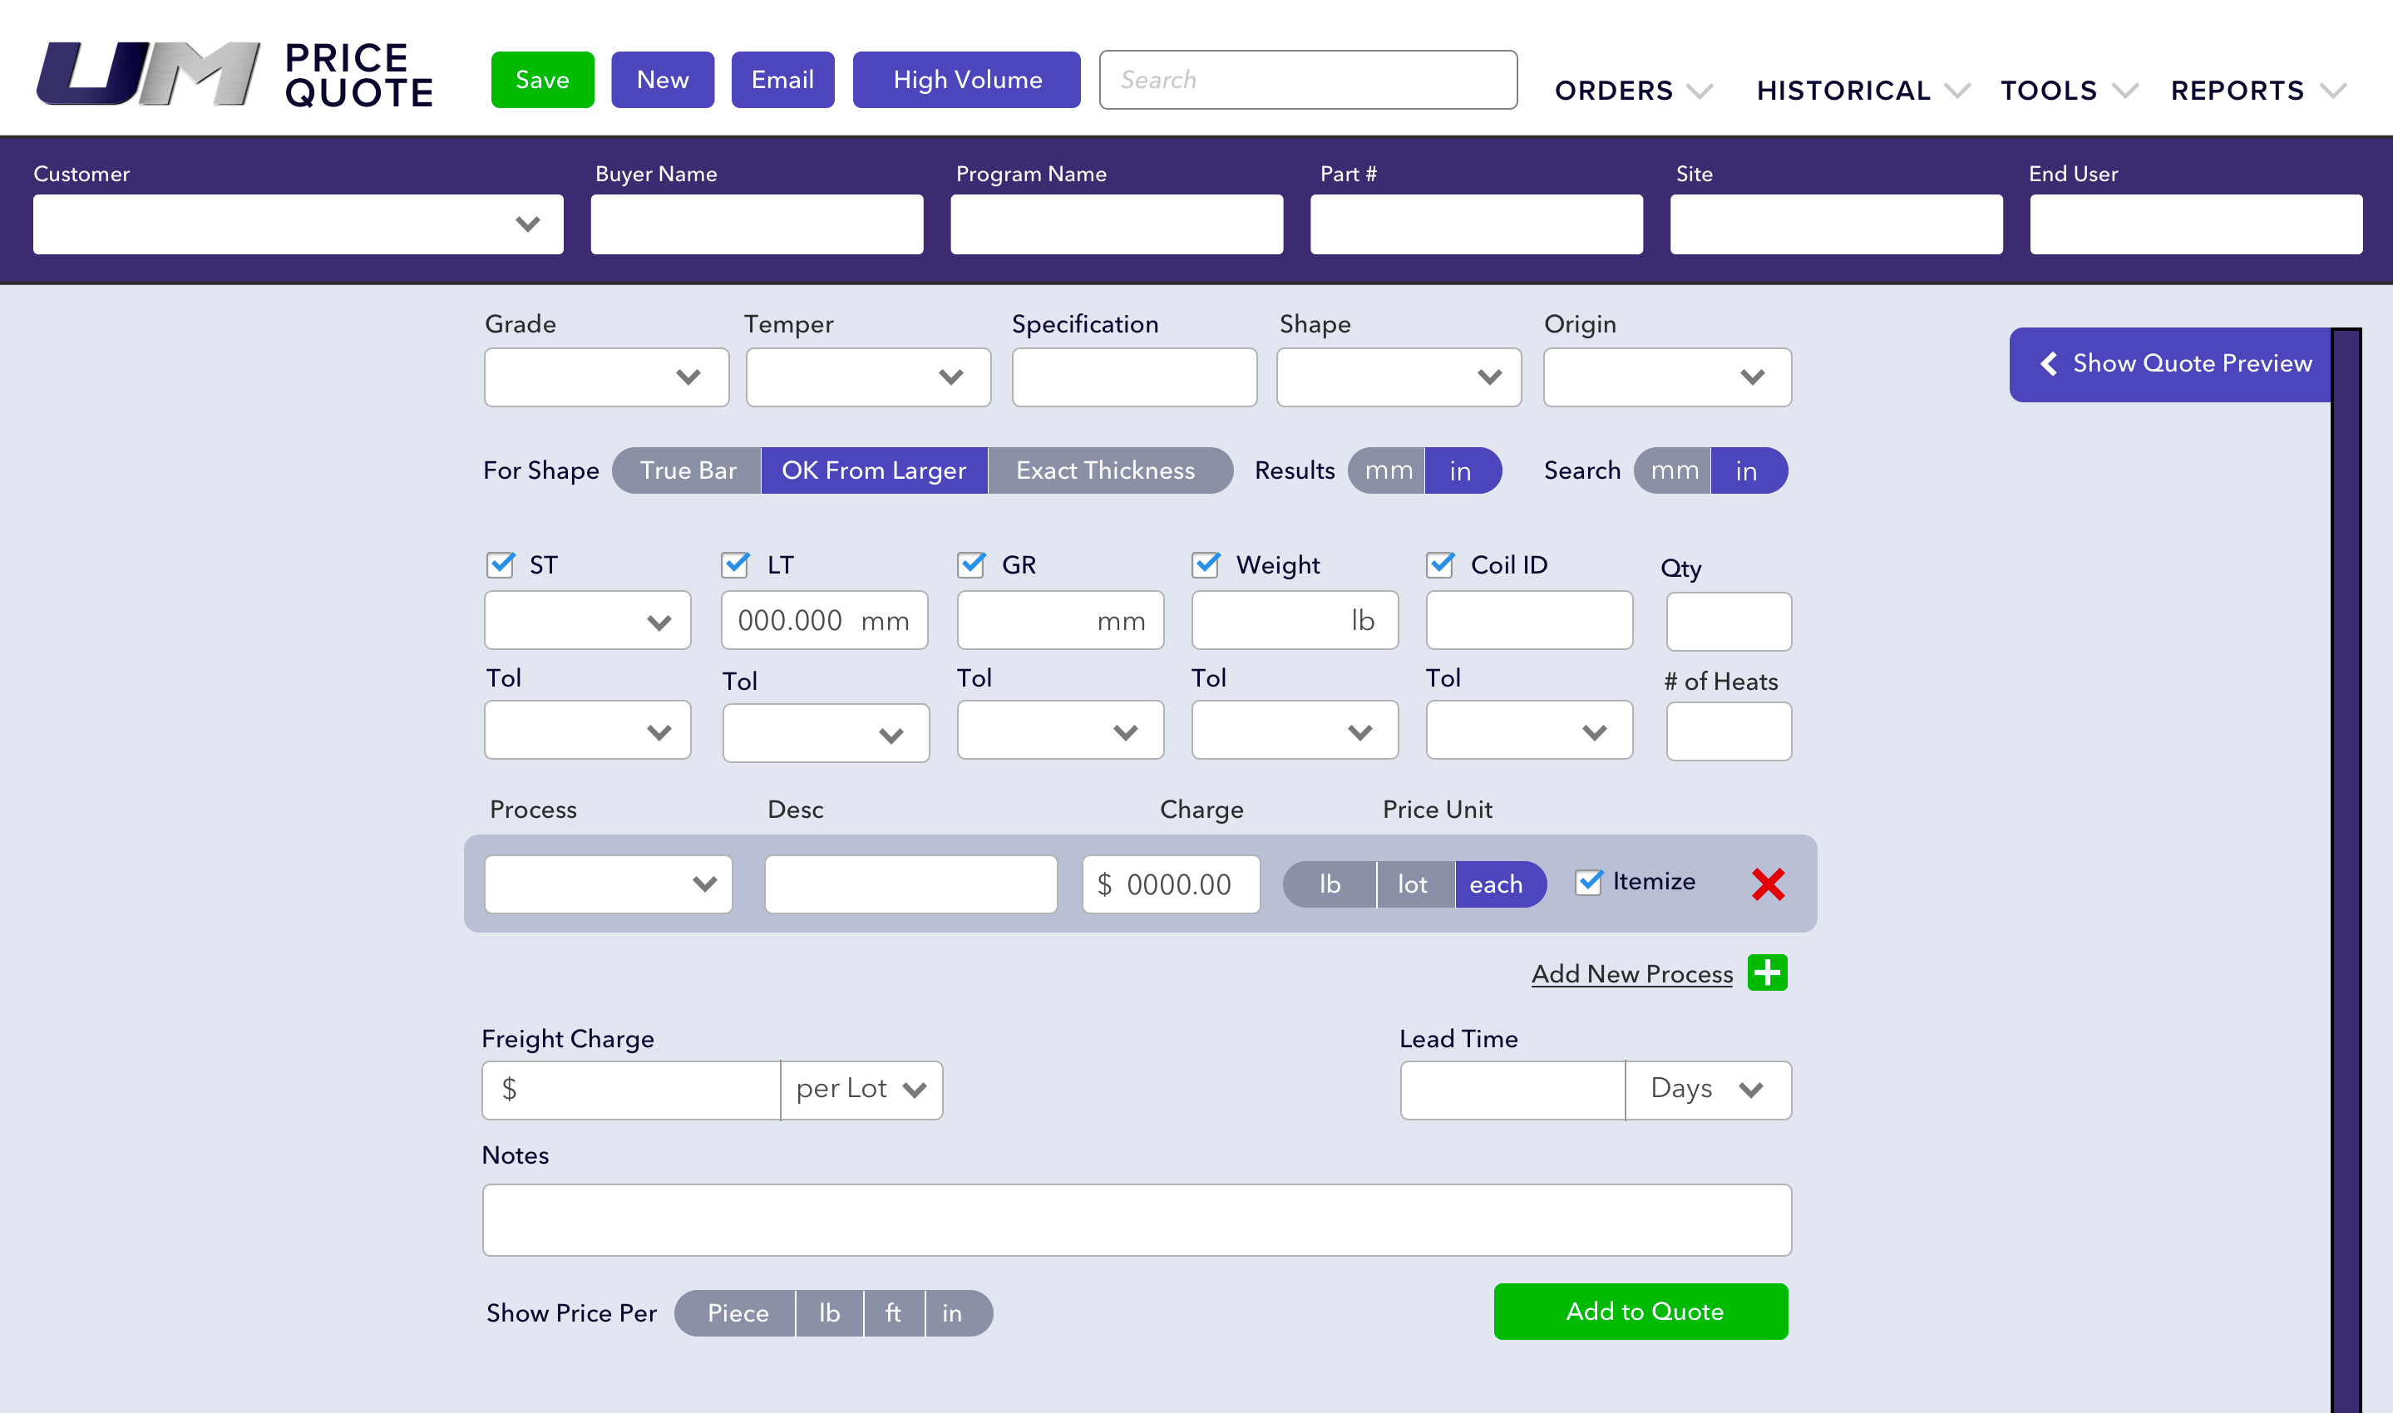Click the left chevron on Show Quote Preview
The height and width of the screenshot is (1413, 2393).
click(2048, 364)
